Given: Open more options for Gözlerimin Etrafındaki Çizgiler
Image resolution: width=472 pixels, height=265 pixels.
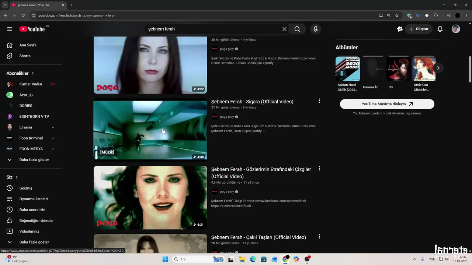Looking at the screenshot, I should (319, 169).
